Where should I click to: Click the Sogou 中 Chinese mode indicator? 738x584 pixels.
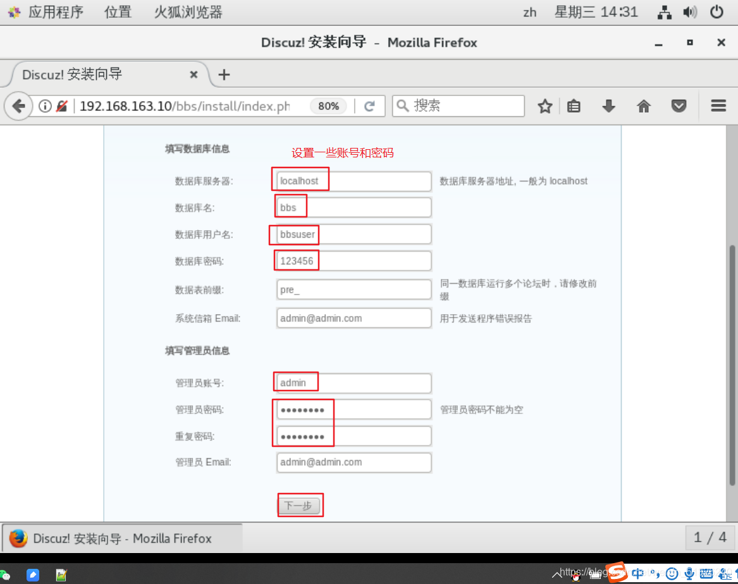637,573
